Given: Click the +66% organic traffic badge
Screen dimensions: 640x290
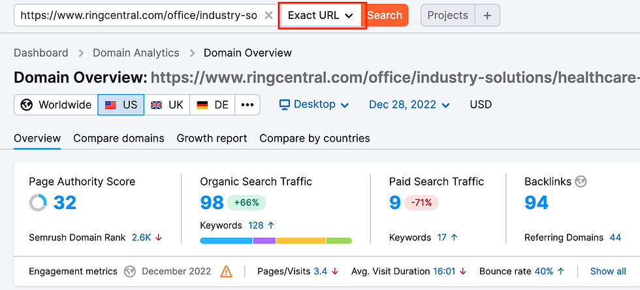Looking at the screenshot, I should tap(247, 203).
